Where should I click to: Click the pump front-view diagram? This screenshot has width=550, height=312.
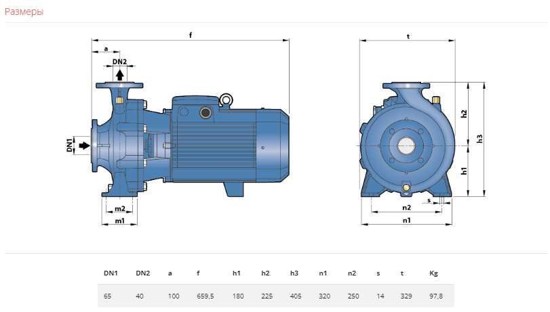pyautogui.click(x=423, y=129)
